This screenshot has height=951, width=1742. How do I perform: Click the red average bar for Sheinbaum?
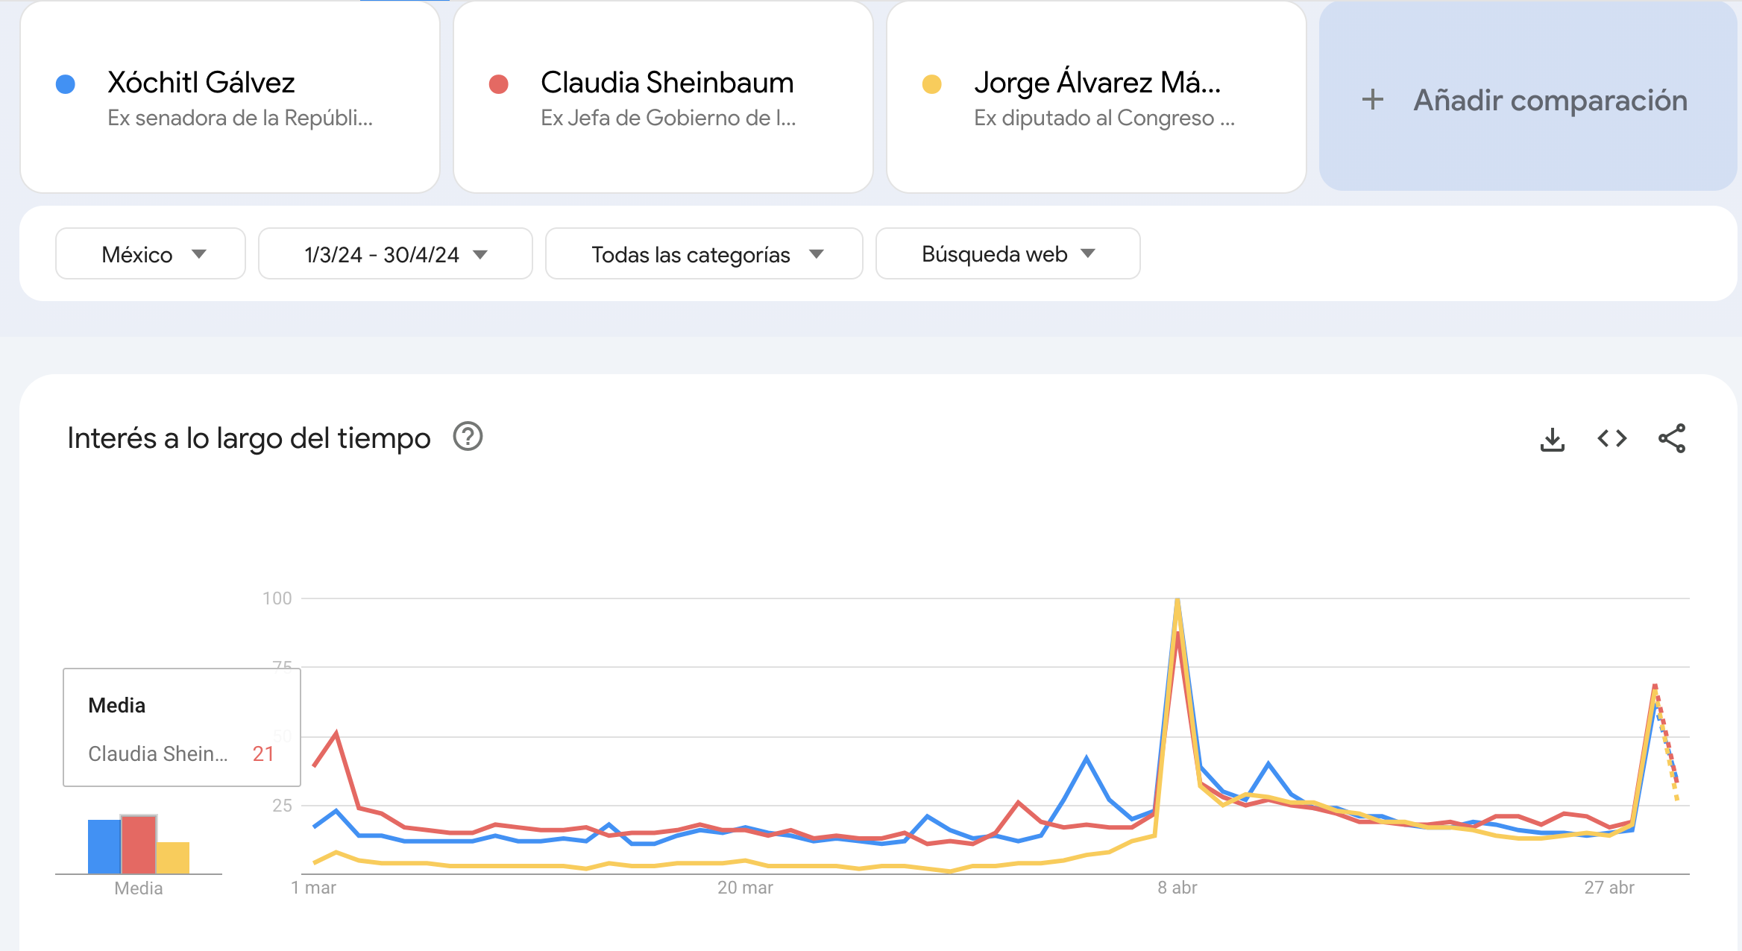click(x=138, y=844)
